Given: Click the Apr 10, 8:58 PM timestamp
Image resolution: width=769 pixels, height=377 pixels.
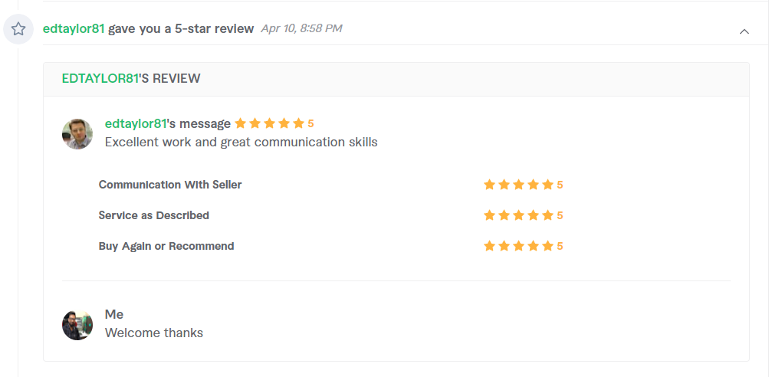Looking at the screenshot, I should tap(301, 28).
